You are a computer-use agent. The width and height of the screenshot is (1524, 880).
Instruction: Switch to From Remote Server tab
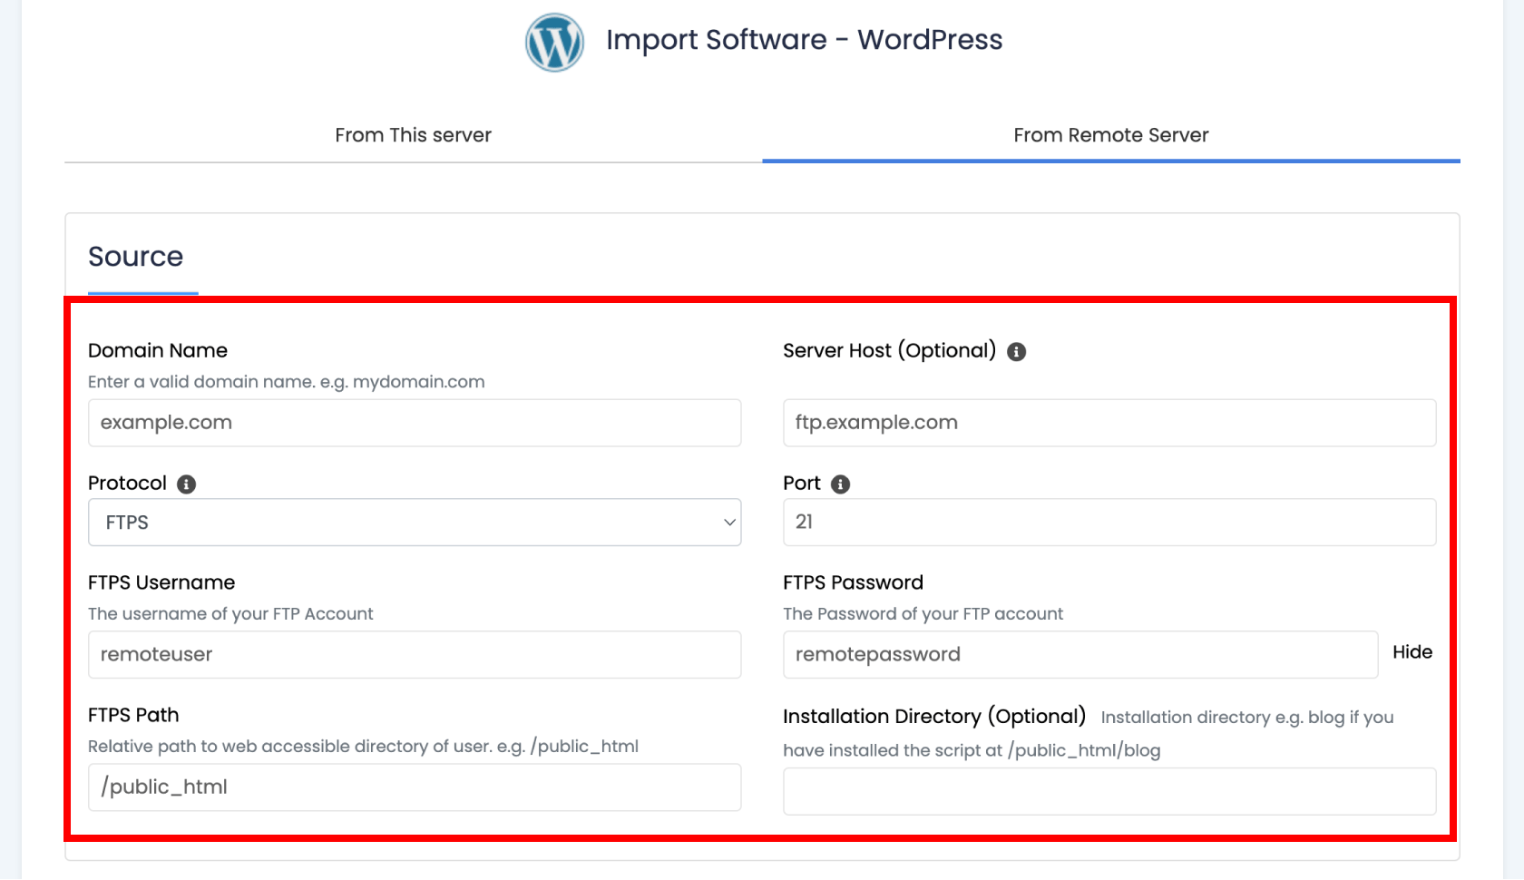[x=1111, y=135]
